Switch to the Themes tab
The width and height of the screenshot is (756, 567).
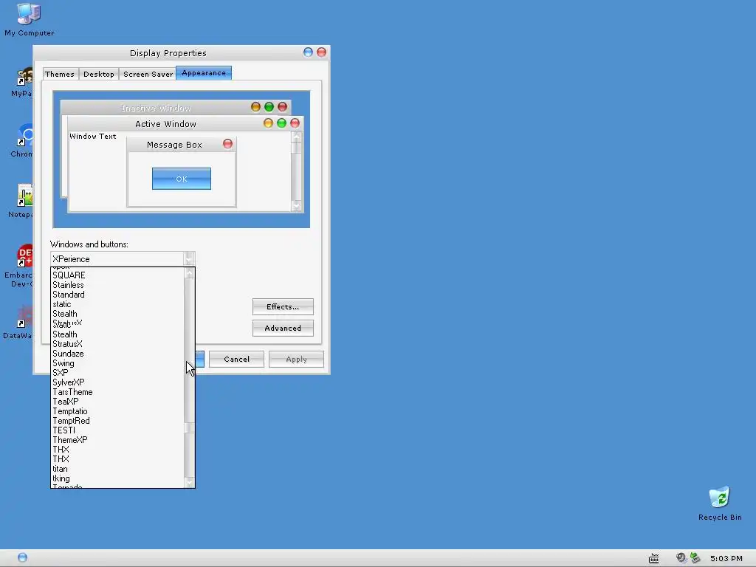60,74
